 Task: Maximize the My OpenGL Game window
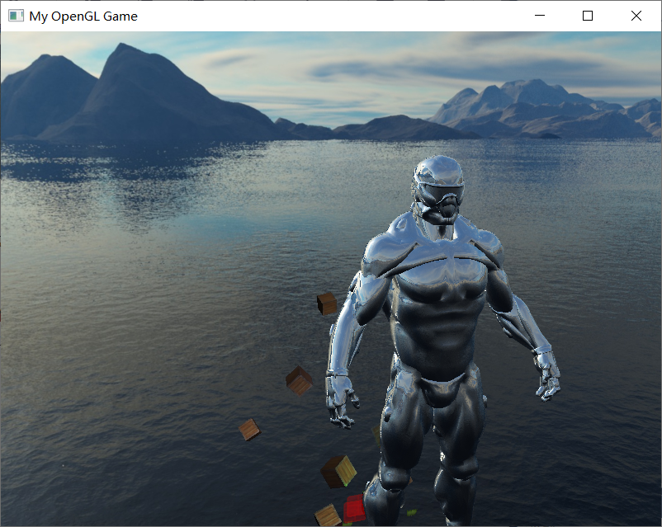pyautogui.click(x=587, y=15)
